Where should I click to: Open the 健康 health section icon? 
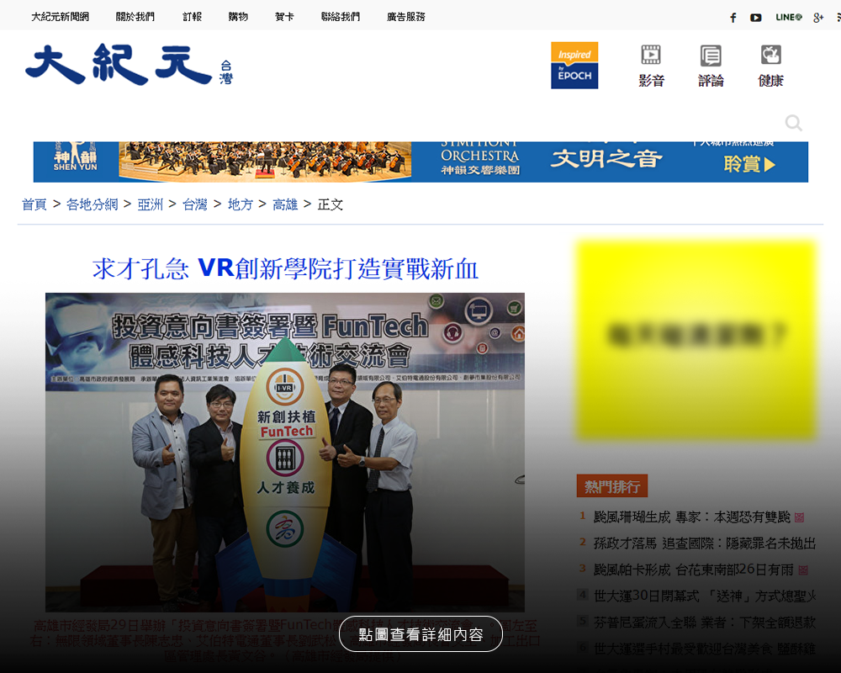(770, 66)
